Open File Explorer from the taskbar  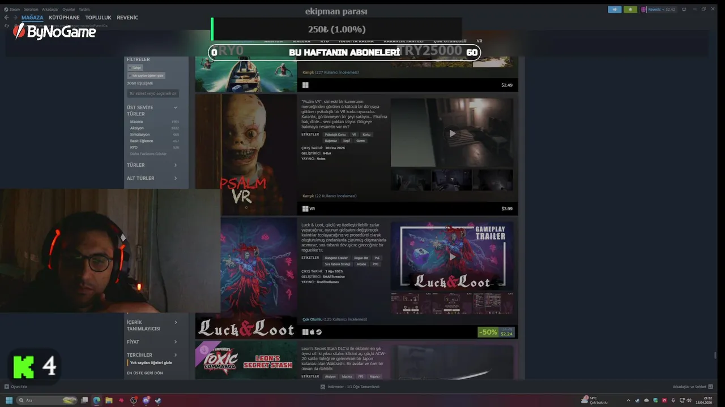click(109, 400)
